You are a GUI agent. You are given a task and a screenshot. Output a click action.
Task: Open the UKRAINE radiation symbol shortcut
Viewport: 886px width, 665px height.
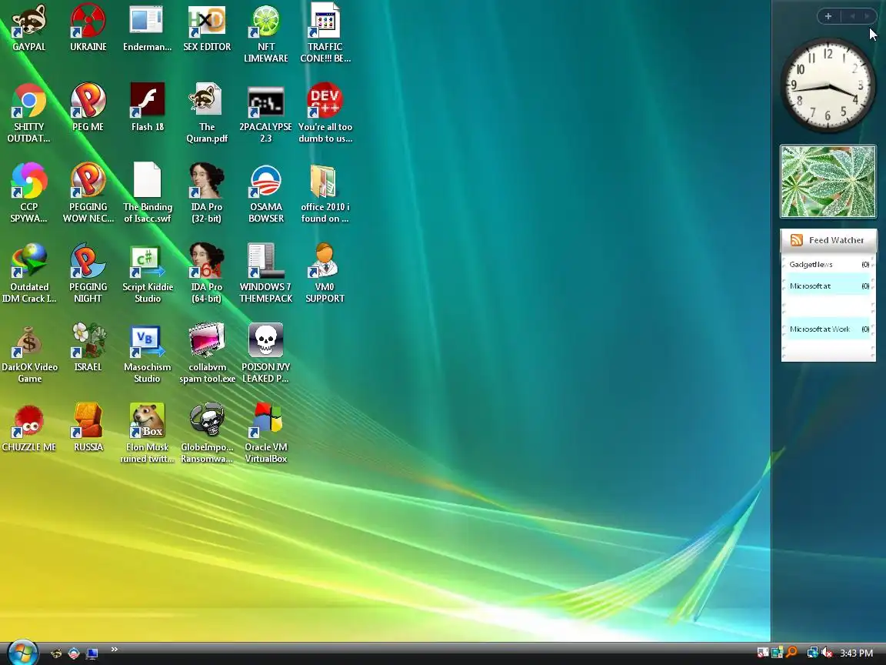88,28
